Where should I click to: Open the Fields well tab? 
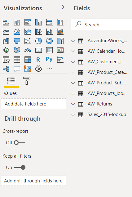point(11,81)
